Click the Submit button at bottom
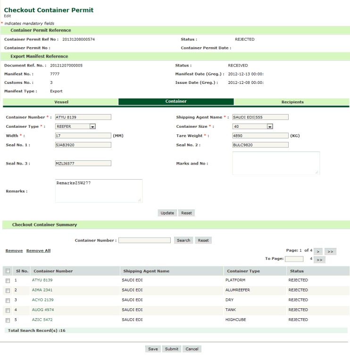 171,349
